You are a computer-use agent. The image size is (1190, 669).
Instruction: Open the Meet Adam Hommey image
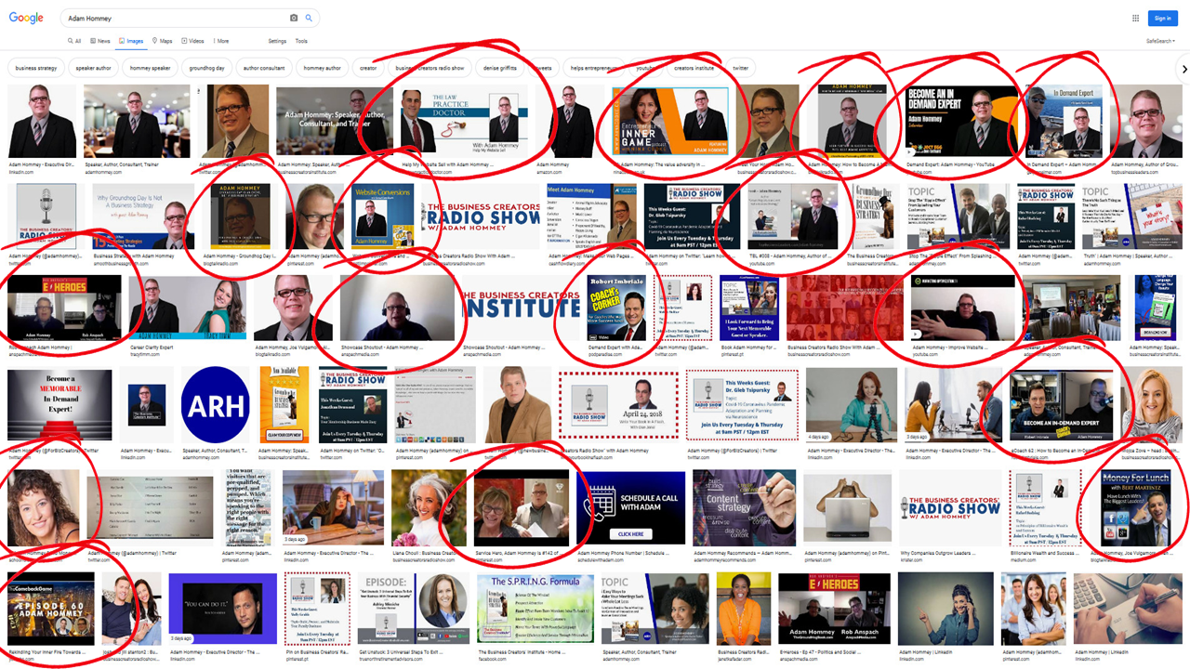point(591,216)
